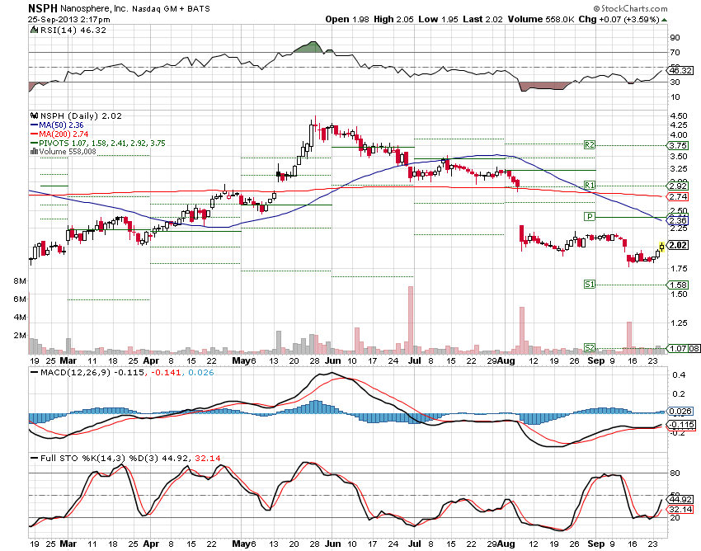
Task: Click the 3.50 price axis label
Action: (679, 157)
